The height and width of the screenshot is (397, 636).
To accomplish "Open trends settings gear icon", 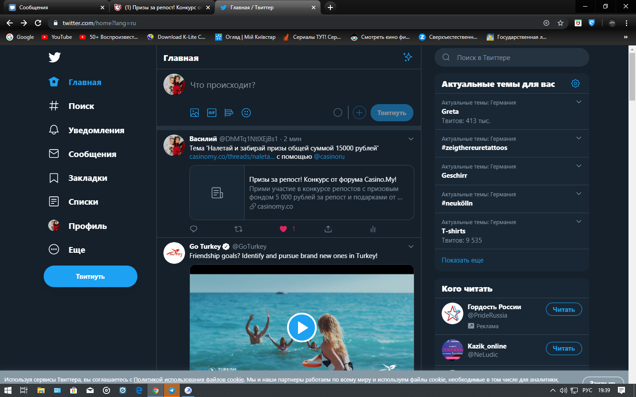I will point(575,83).
